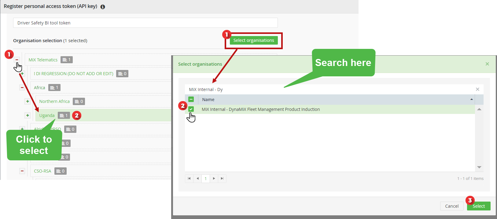Select the Uganda organisation in tree

click(x=47, y=115)
